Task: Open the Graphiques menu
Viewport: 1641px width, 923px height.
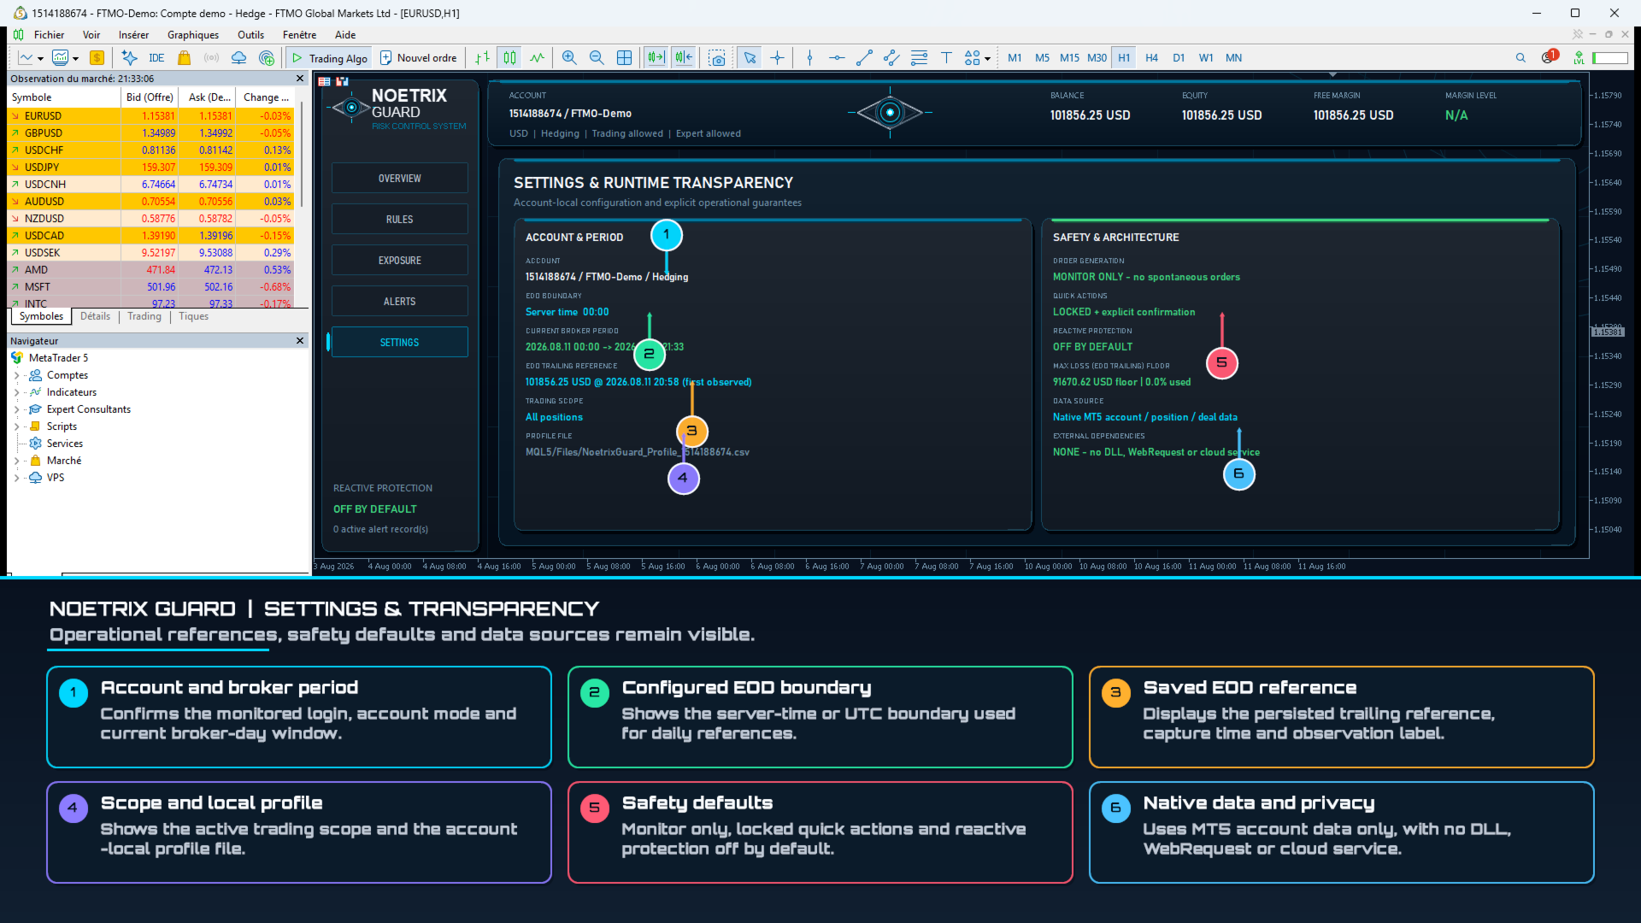Action: [x=193, y=35]
